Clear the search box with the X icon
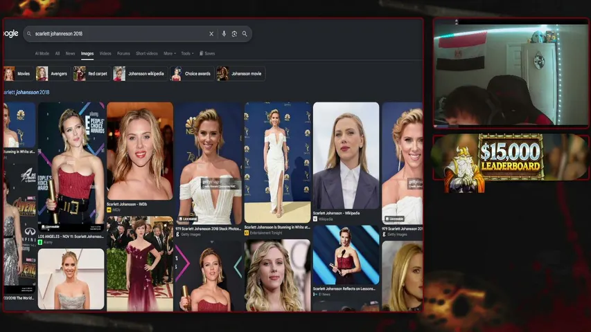591x332 pixels. (211, 34)
